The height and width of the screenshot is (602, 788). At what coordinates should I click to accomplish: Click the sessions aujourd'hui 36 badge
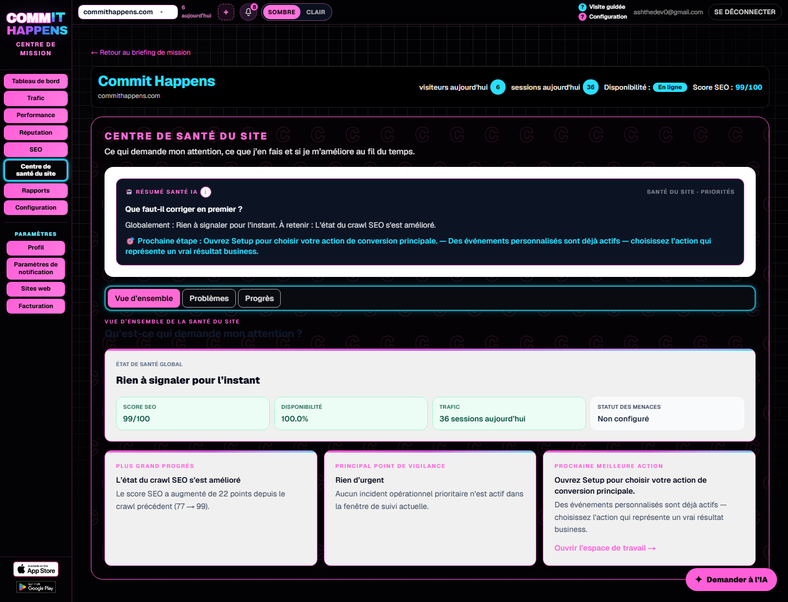590,87
